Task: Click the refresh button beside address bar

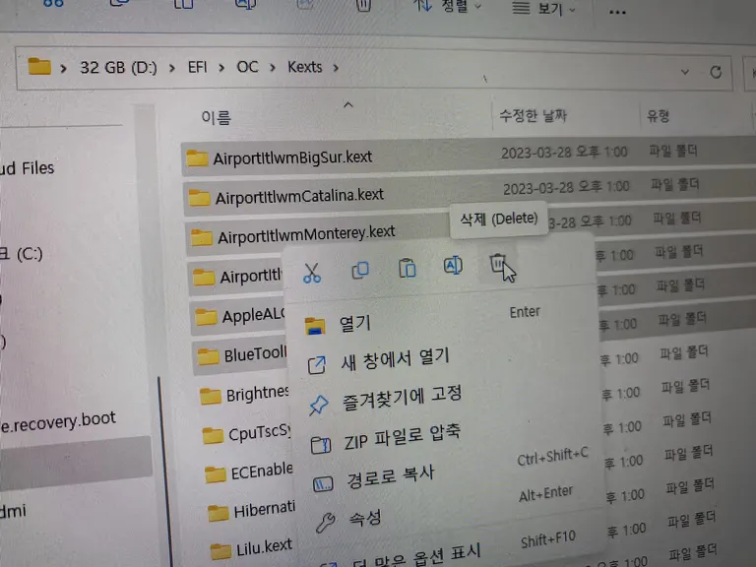Action: (716, 72)
